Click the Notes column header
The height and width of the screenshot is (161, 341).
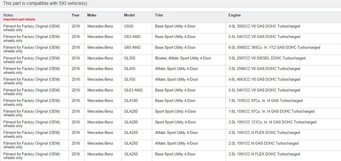(x=8, y=15)
